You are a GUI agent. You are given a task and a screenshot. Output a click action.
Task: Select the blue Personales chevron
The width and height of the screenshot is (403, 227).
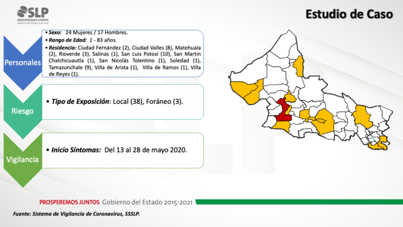[22, 63]
